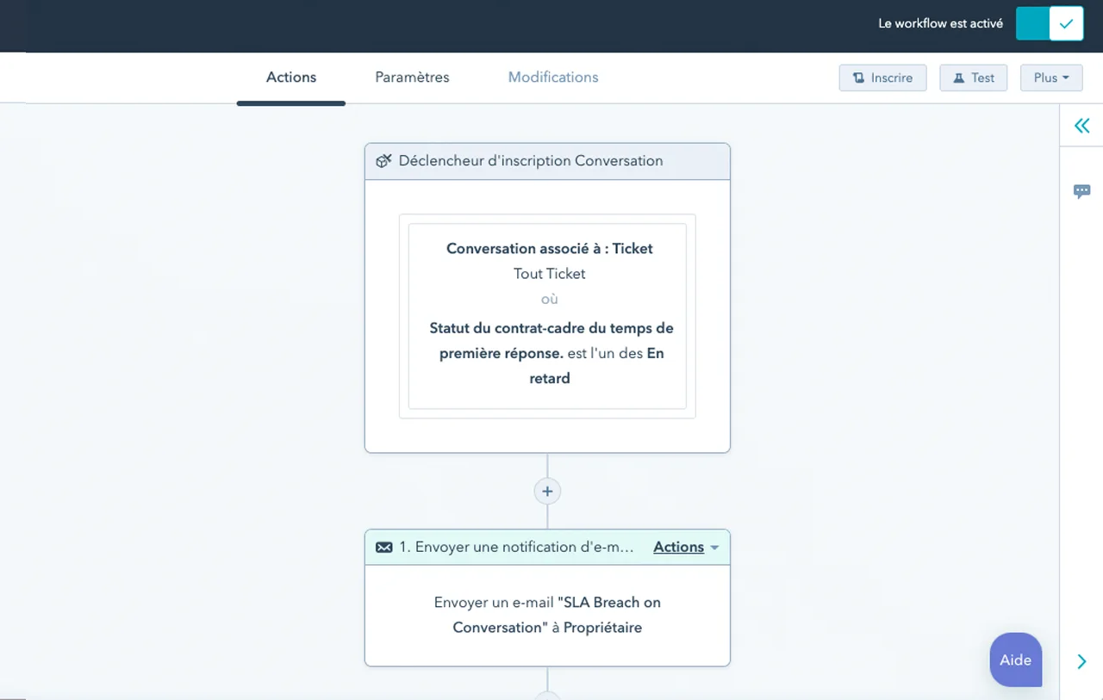Click the enroll icon beside Inscrire
Screen dimensions: 1103x700
coord(858,77)
